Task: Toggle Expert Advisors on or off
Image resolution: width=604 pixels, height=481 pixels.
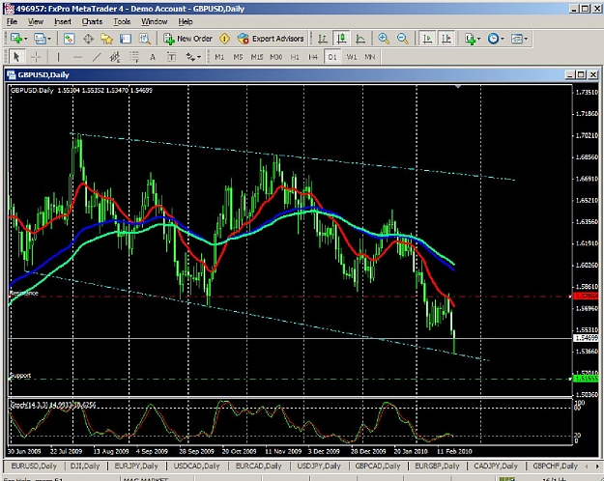Action: point(271,39)
